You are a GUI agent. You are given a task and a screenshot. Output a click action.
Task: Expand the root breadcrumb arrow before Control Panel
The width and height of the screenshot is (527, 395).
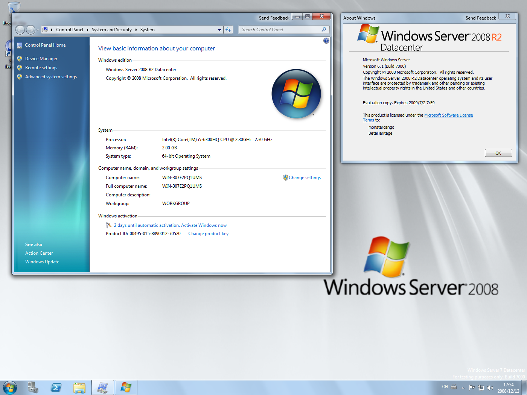pos(52,30)
